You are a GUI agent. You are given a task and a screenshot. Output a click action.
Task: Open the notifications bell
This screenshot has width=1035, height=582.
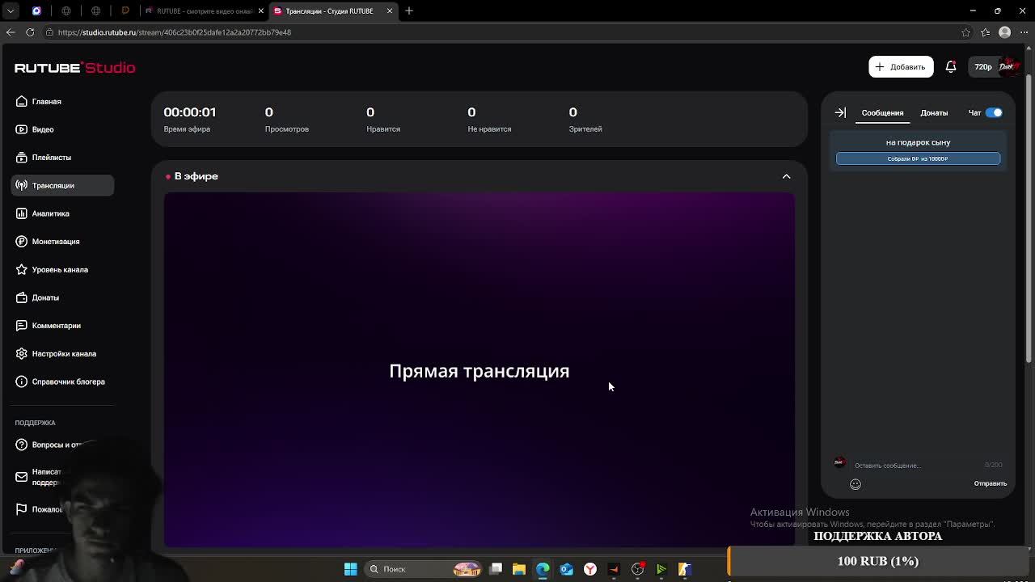(x=951, y=67)
